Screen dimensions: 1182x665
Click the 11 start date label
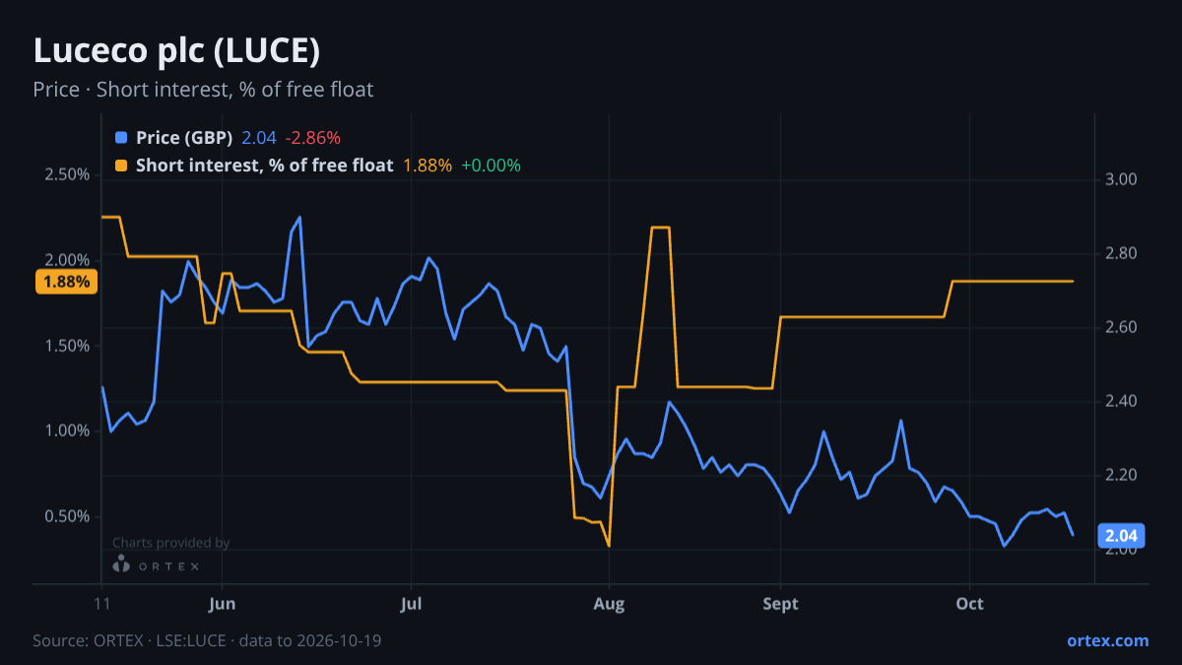pos(101,603)
